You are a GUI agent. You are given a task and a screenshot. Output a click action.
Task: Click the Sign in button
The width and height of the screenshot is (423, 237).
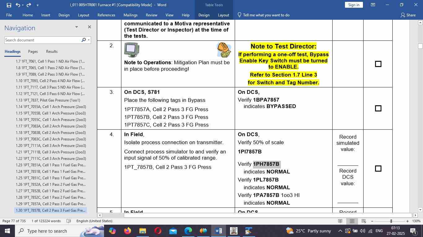point(354,5)
